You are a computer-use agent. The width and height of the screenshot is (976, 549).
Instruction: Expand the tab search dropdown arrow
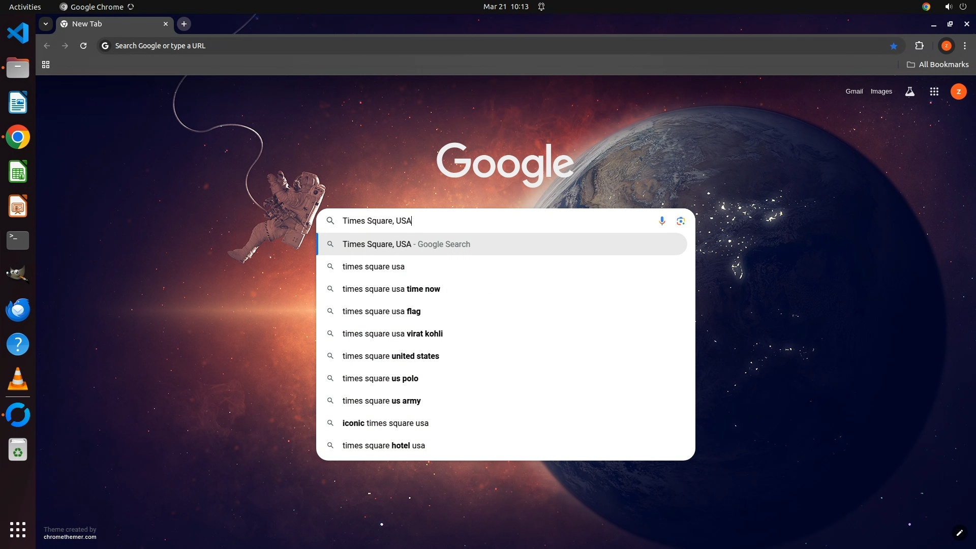46,24
